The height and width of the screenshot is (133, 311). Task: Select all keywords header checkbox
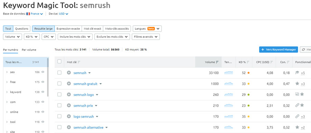(x=59, y=62)
